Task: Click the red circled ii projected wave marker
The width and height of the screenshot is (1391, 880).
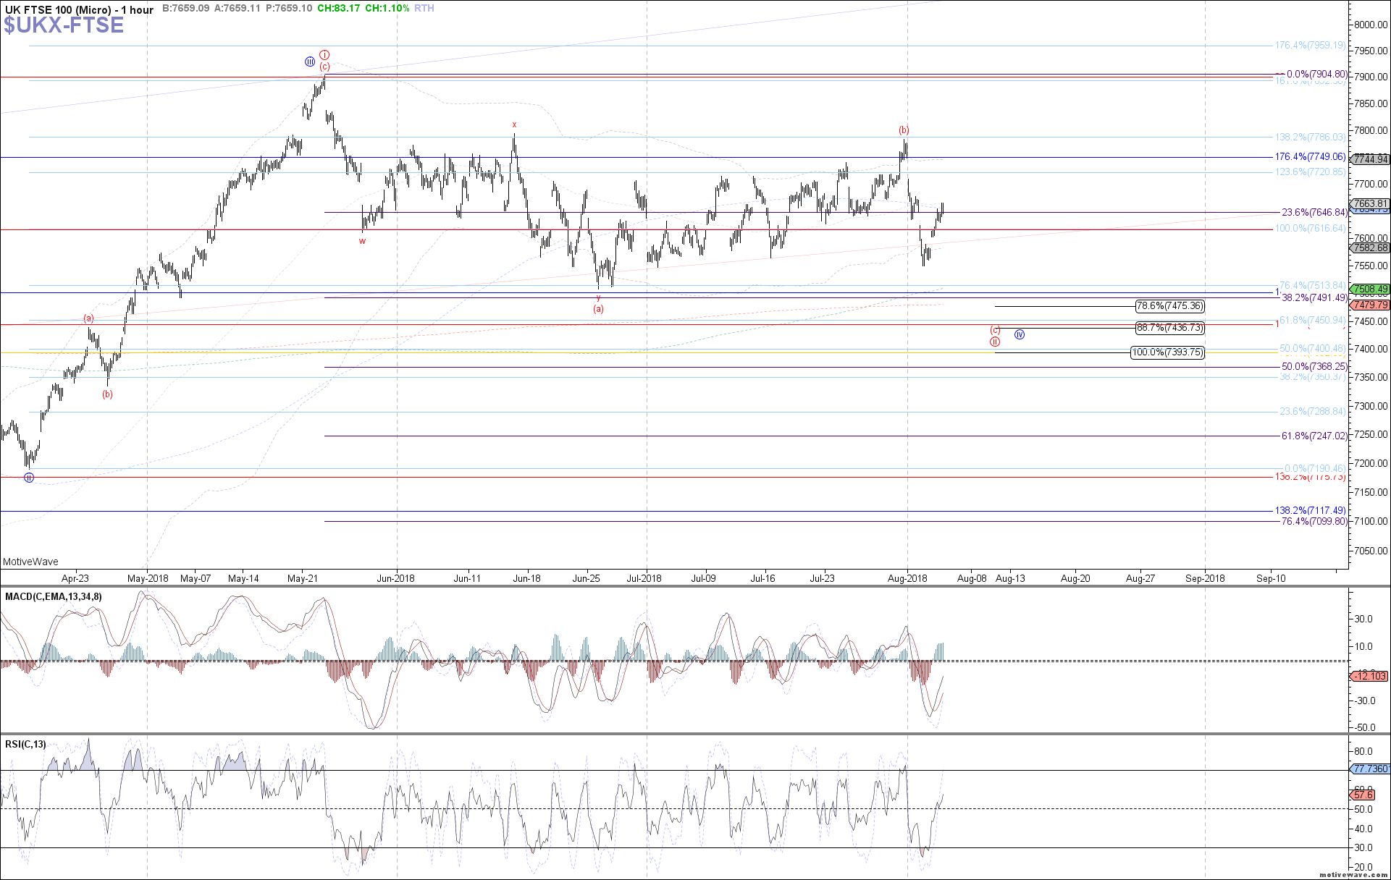Action: point(996,341)
